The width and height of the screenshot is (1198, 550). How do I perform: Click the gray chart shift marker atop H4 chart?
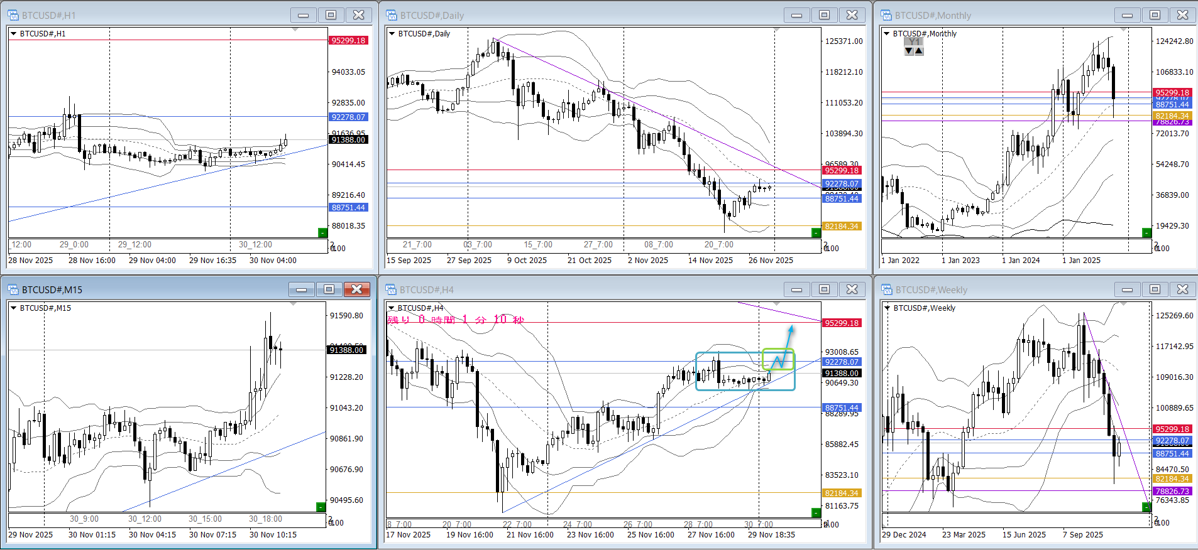(x=776, y=305)
